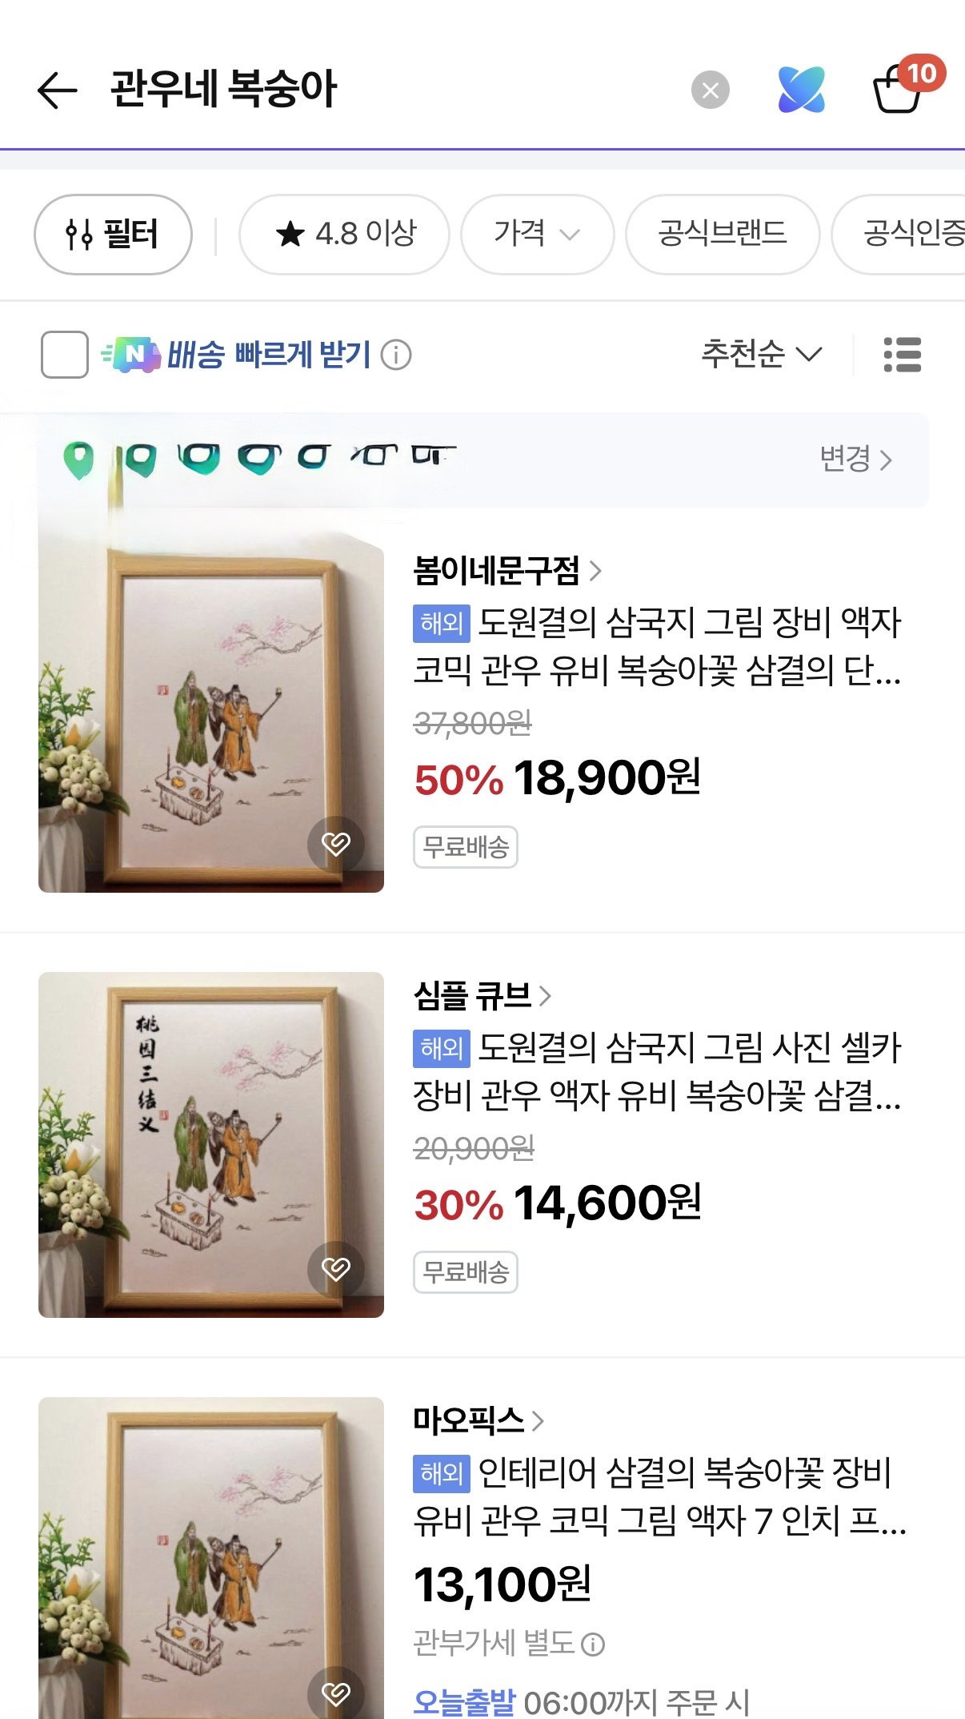
Task: Open the 필터 filter menu
Action: 113,234
